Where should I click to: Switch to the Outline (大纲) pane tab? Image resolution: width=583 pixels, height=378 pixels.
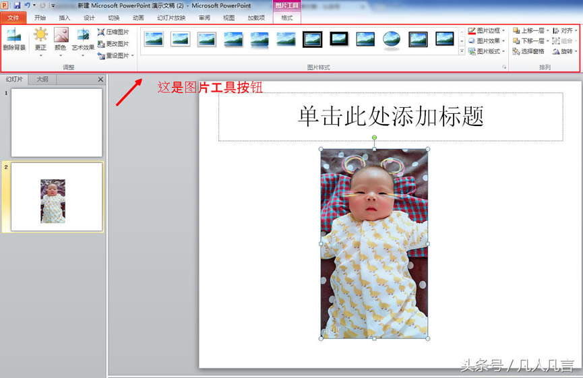[42, 80]
